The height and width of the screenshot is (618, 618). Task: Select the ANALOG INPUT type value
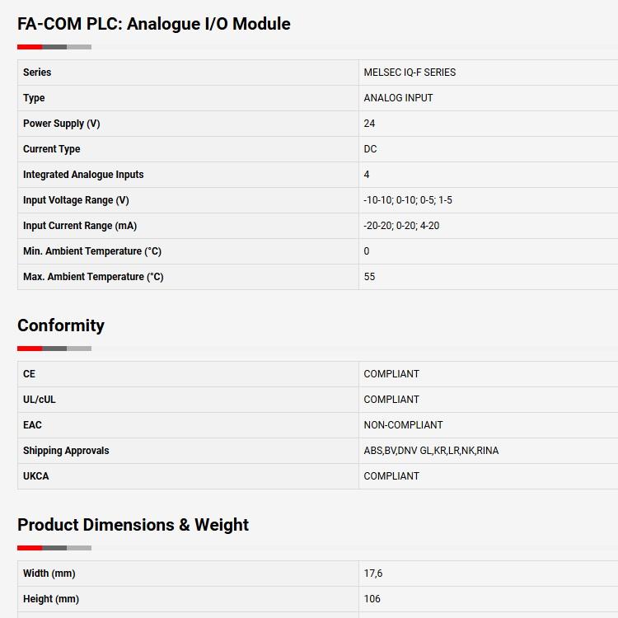click(x=398, y=98)
